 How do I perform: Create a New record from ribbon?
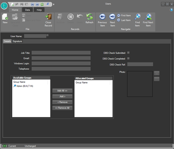point(5,19)
